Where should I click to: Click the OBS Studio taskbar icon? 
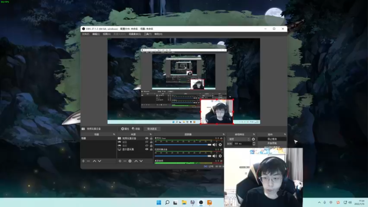point(201,202)
